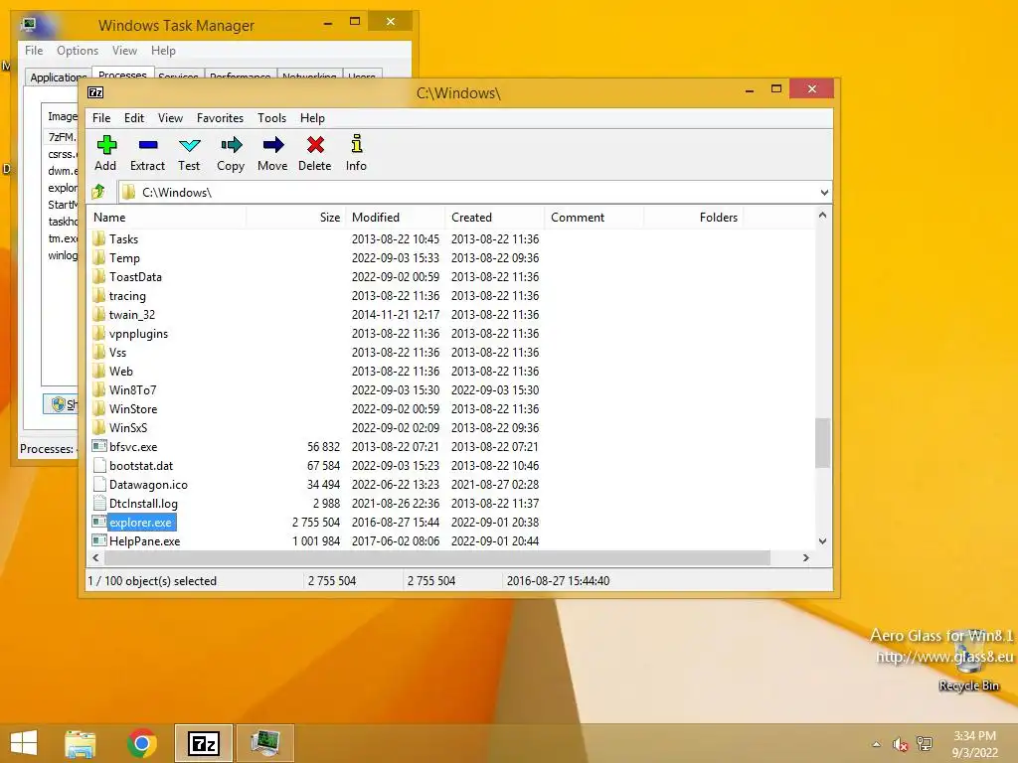Launch Chrome from the taskbar

[x=141, y=743]
